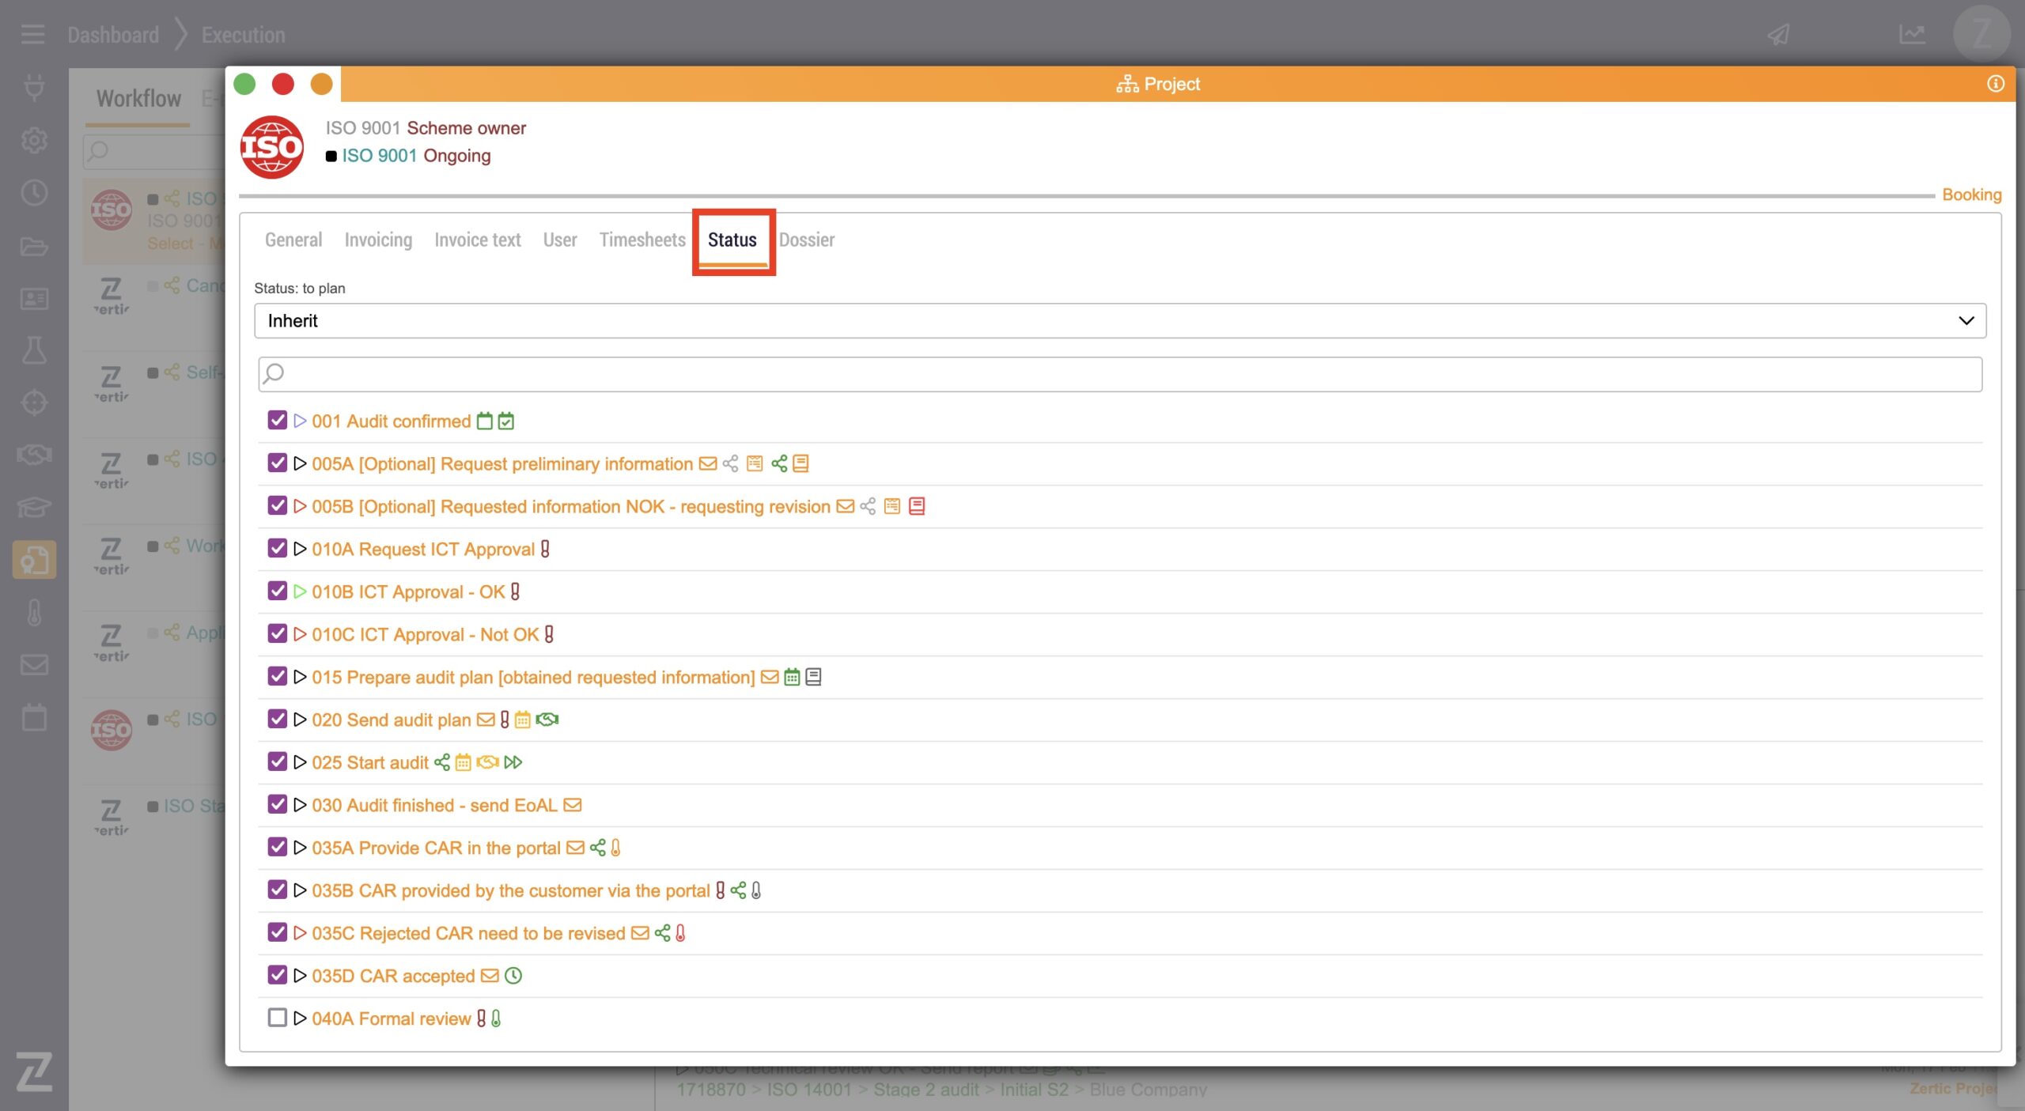Click the envelope icon next to 030 Audit finished
Viewport: 2025px width, 1111px height.
(x=573, y=805)
